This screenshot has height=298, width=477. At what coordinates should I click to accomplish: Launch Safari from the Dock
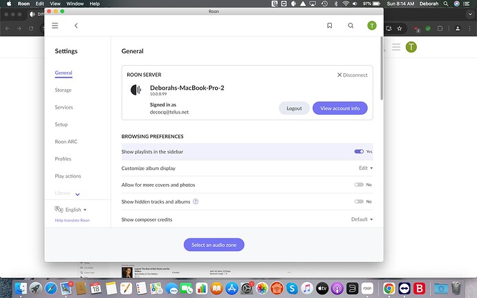point(50,288)
